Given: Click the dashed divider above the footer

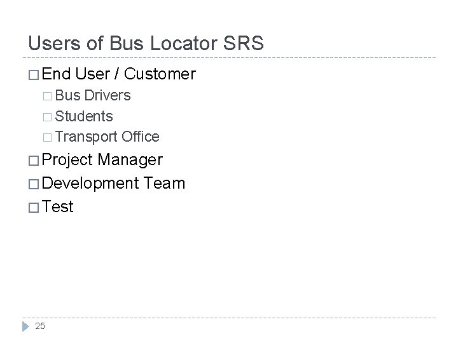Looking at the screenshot, I should click(229, 316).
